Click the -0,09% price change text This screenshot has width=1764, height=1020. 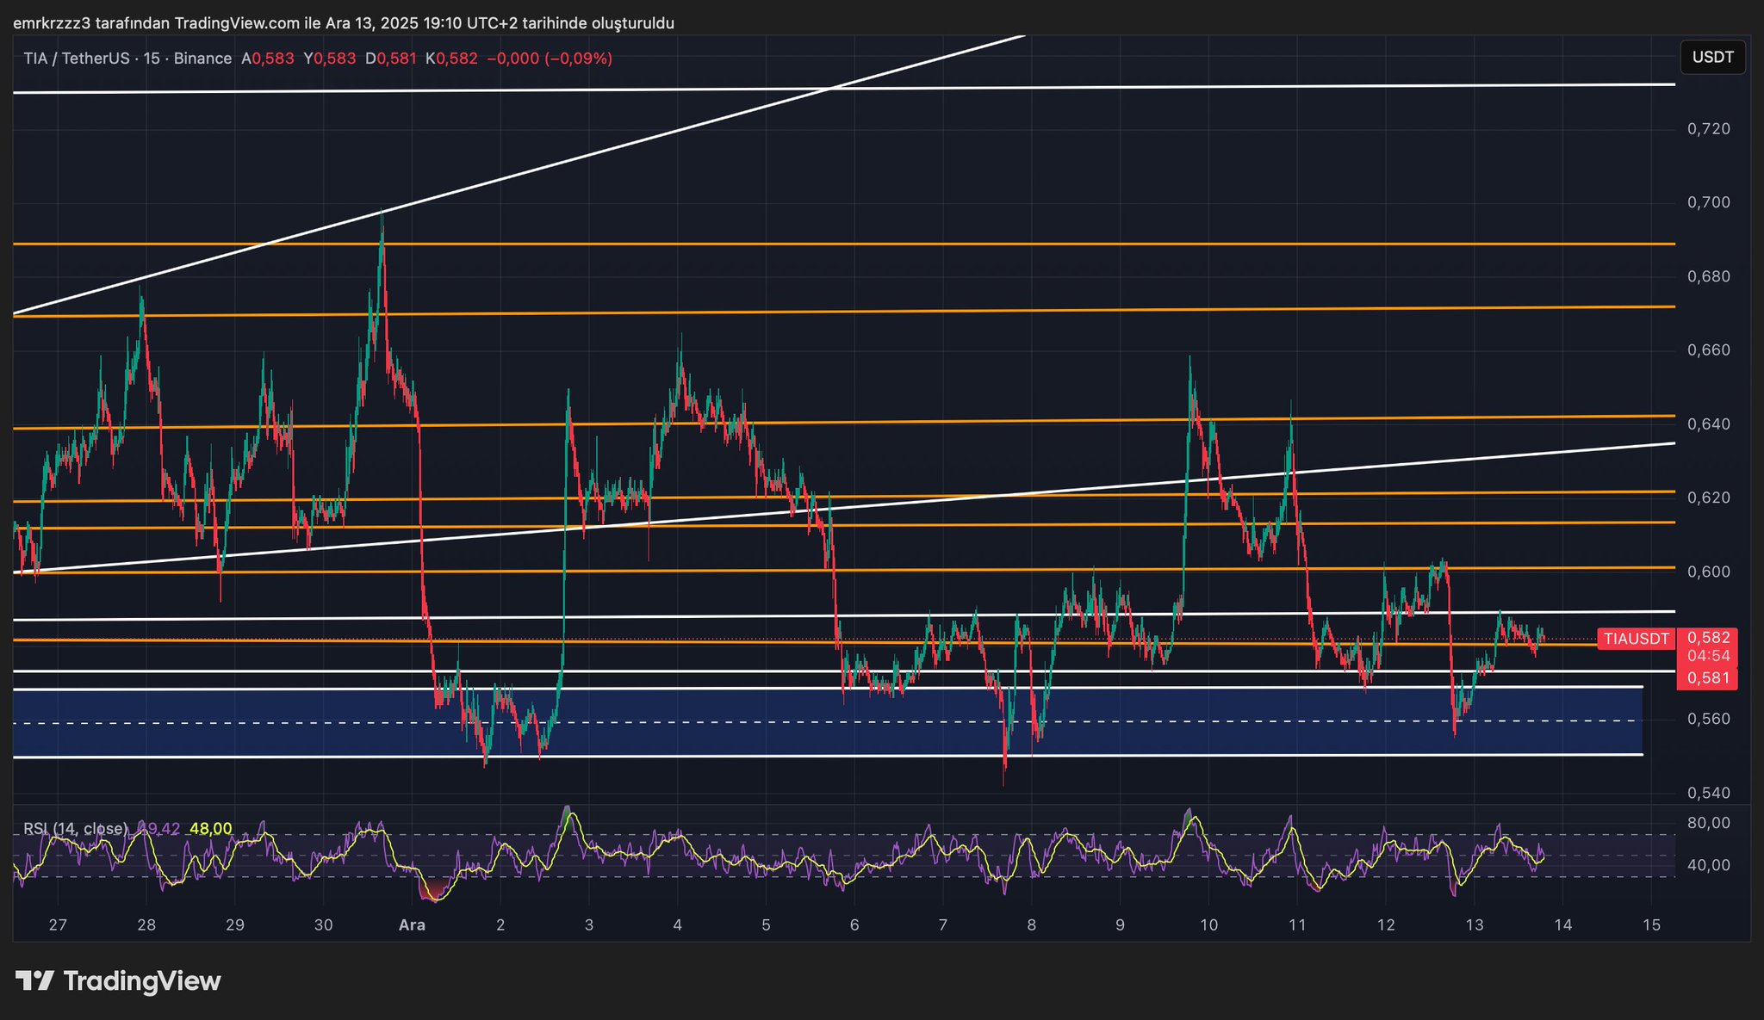[x=578, y=59]
